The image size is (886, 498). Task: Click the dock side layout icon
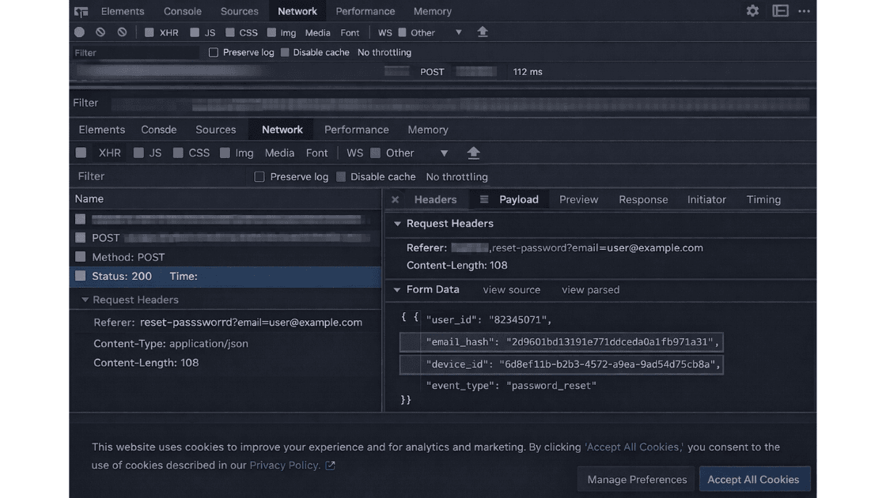(x=780, y=11)
